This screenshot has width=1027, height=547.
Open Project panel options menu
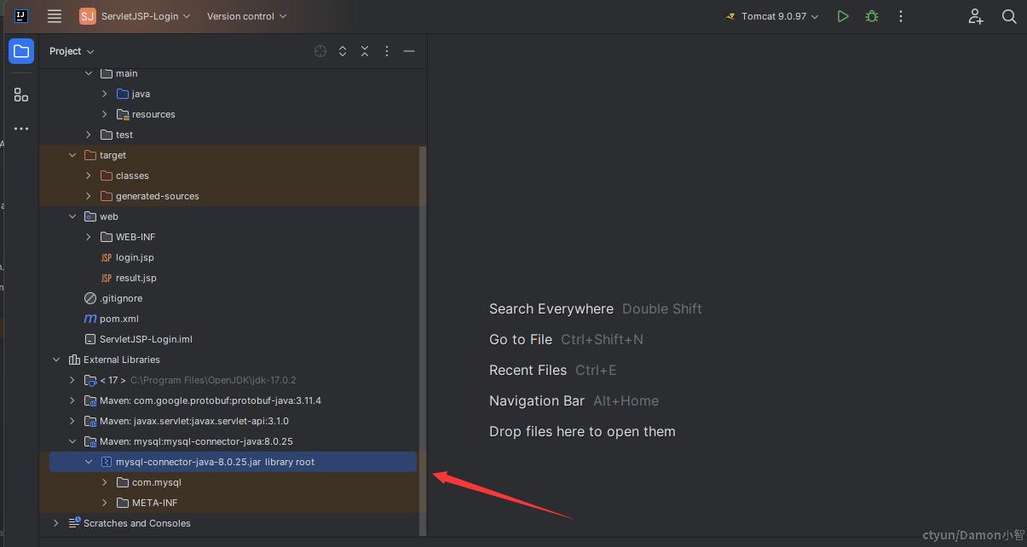pyautogui.click(x=387, y=51)
